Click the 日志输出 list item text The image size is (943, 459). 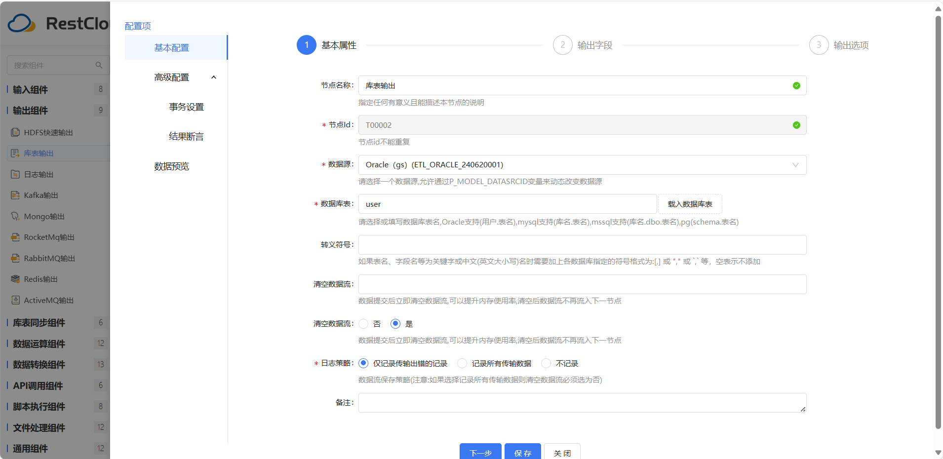pos(39,174)
